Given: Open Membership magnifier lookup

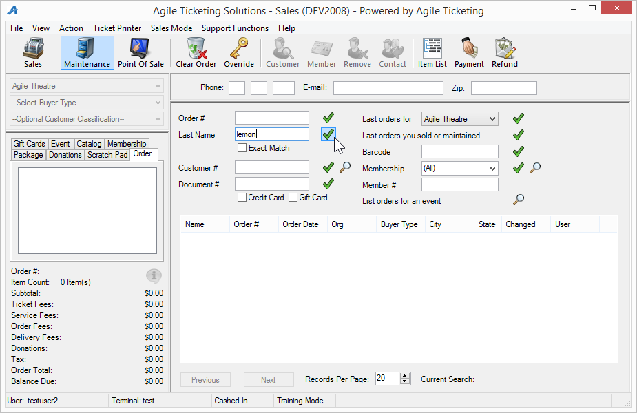Looking at the screenshot, I should click(x=535, y=167).
